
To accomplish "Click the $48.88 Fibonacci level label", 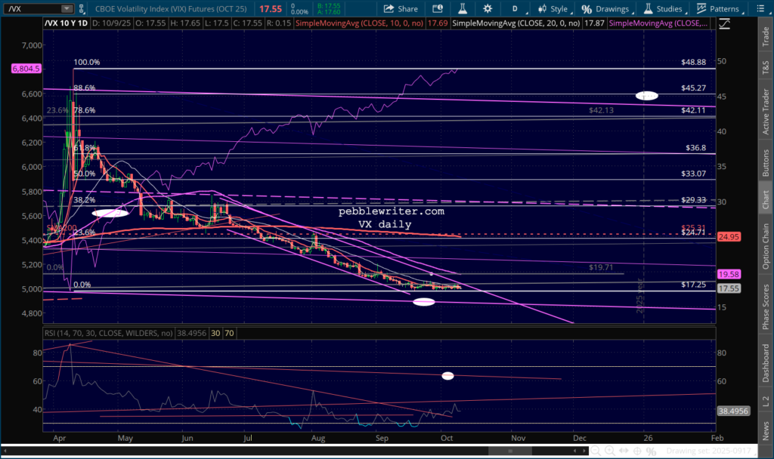I will pos(693,62).
